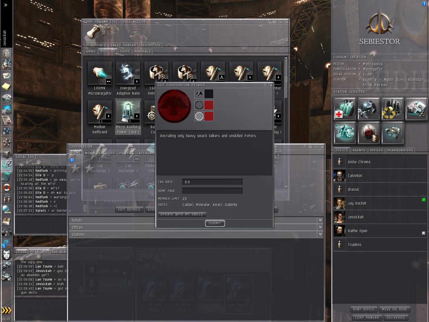
Task: Click the yellow chevrons at sidebar bottom
Action: pos(7,310)
